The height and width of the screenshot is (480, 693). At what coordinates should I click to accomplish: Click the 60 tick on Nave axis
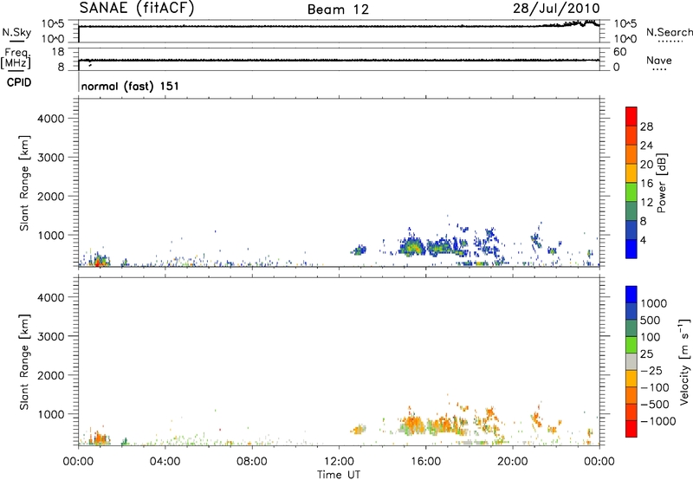pos(619,52)
